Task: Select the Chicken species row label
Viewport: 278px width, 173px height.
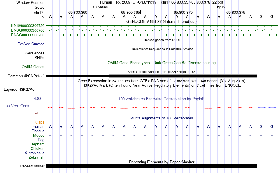Action: (37, 148)
